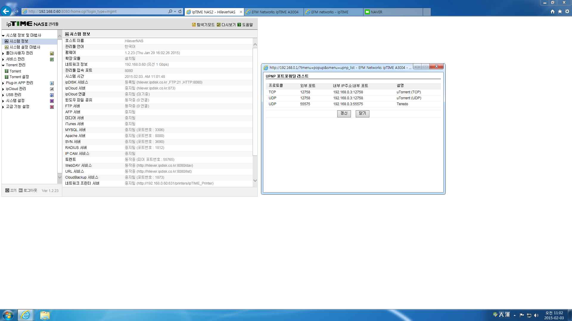Click the 끄기 power-off icon
Screen dimensions: 572x321
coord(7,190)
